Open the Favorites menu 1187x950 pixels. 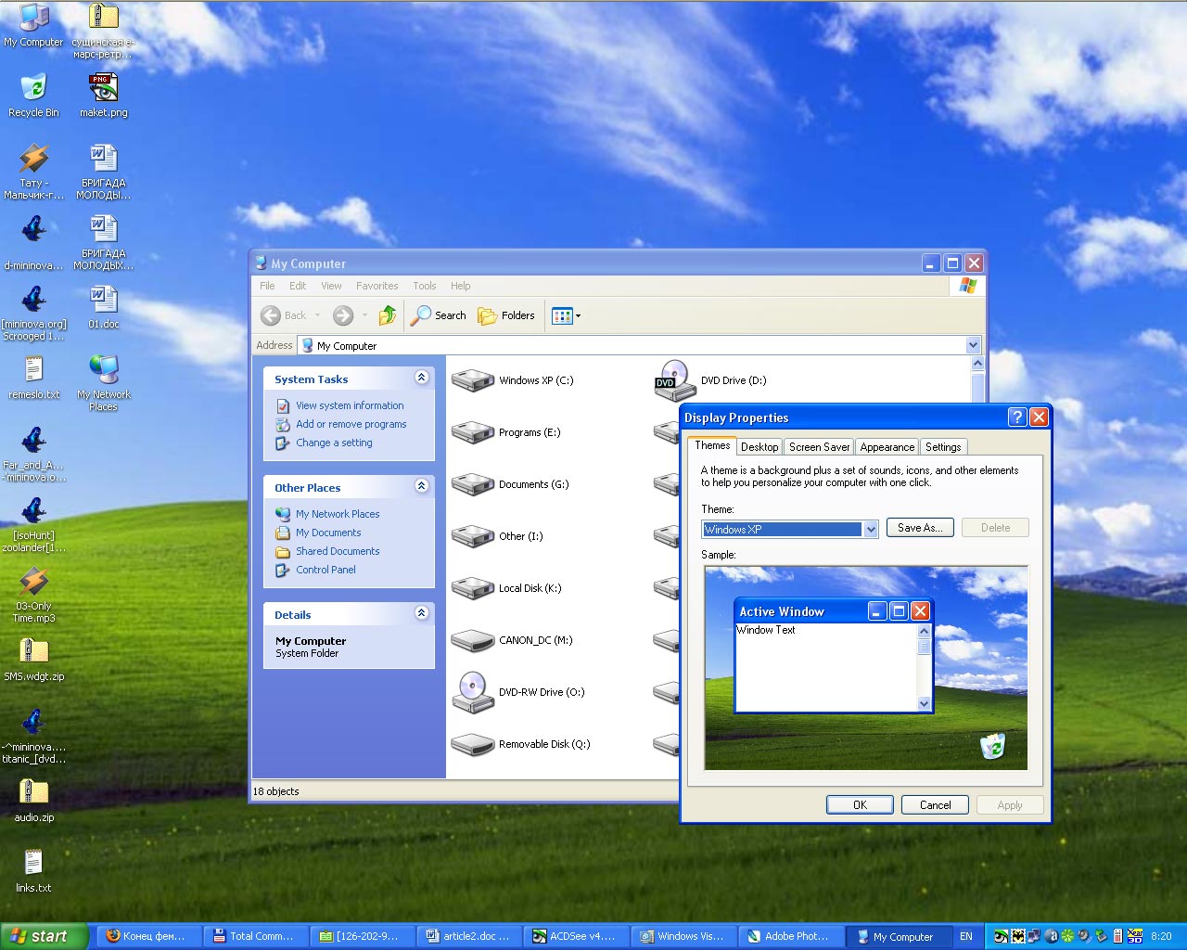click(x=377, y=286)
